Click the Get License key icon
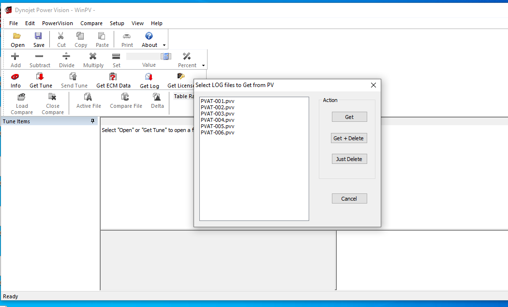 click(x=181, y=77)
